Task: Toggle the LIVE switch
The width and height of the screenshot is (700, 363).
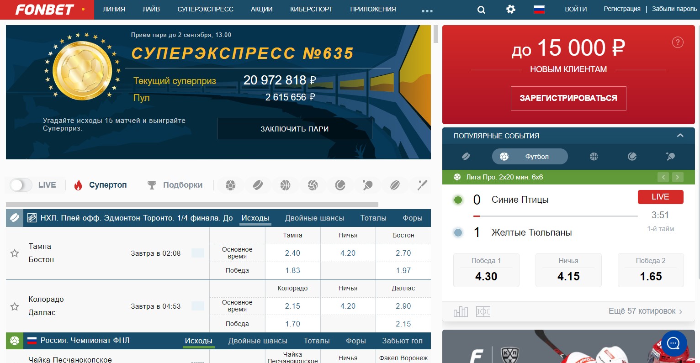Action: (x=21, y=185)
